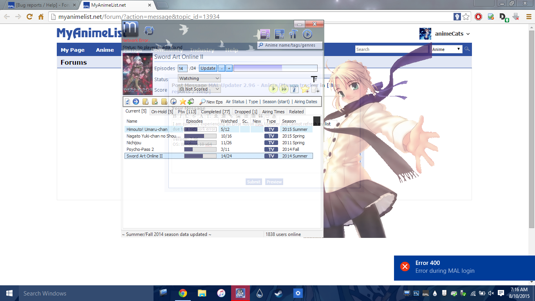Open the Not Scored score dropdown

pos(199,89)
